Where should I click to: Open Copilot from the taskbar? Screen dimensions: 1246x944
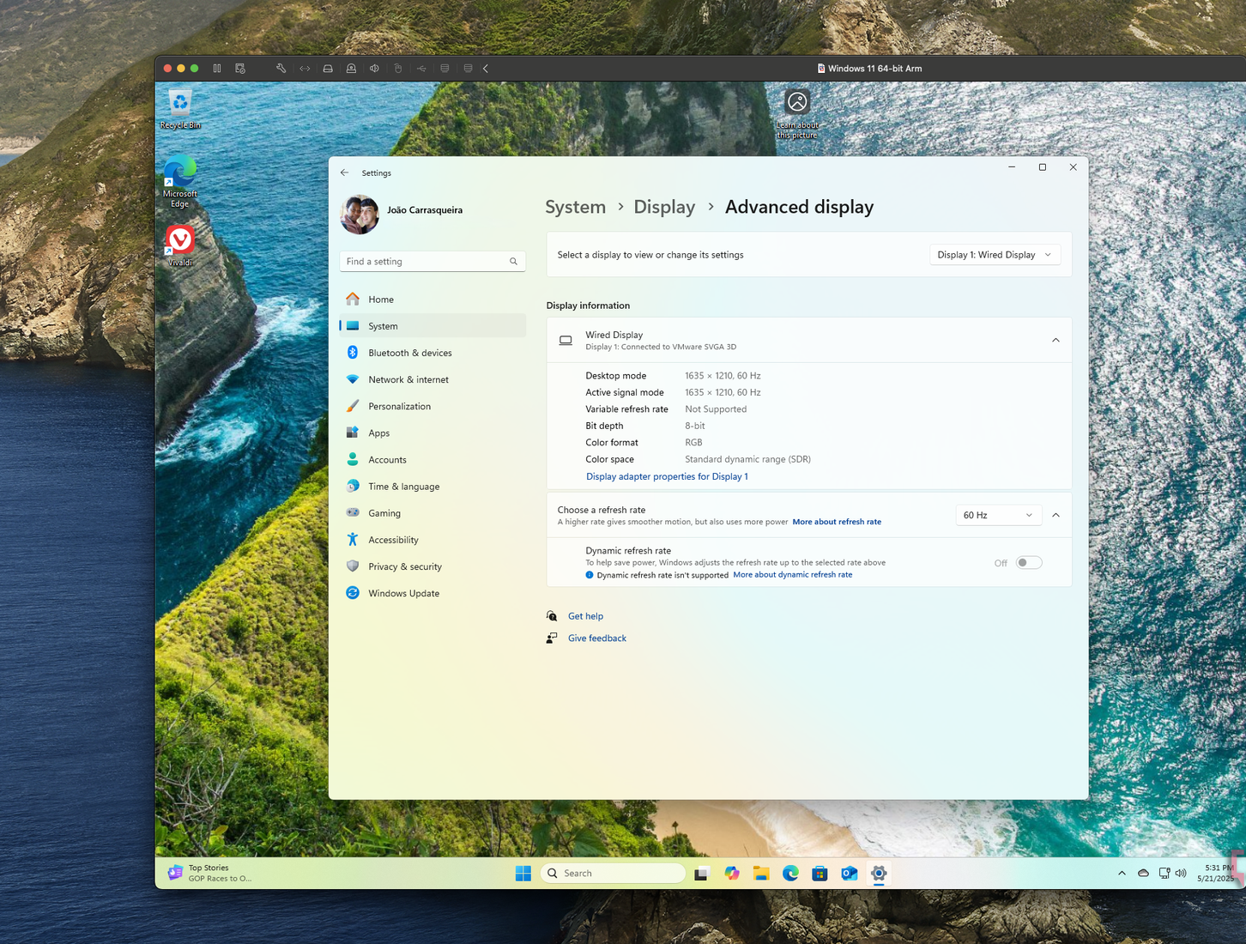(731, 873)
